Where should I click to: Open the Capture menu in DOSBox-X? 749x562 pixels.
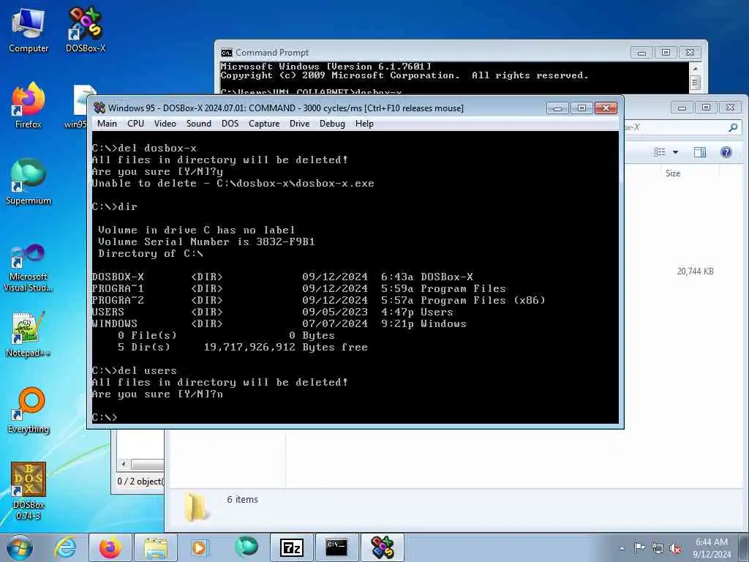(264, 124)
